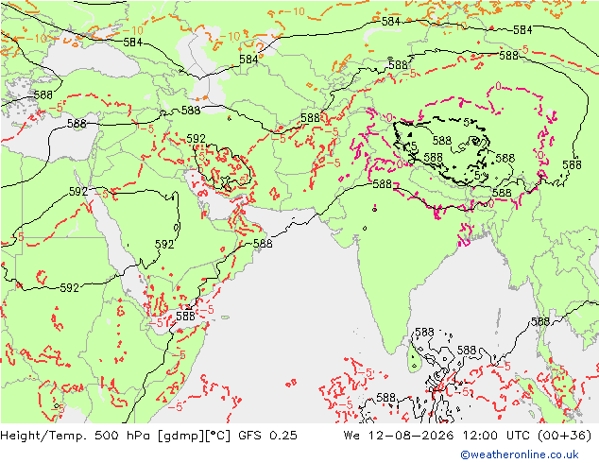
Task: Click the 588 label off the Oman coast
Action: [x=263, y=244]
